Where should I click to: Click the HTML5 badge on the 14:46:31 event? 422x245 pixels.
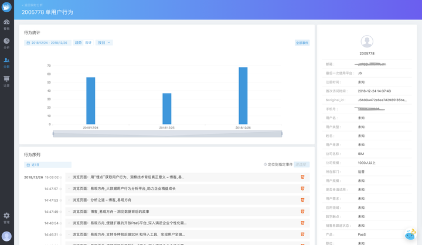[302, 234]
